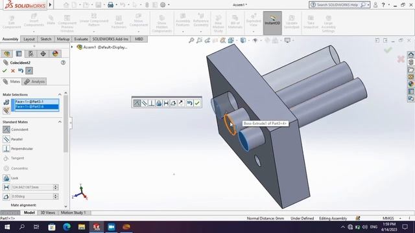Open the FeatureManager Design Tree tab
415x233 pixels.
7,54
